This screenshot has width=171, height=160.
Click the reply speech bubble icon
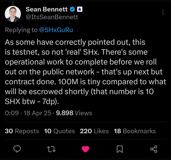(17, 149)
